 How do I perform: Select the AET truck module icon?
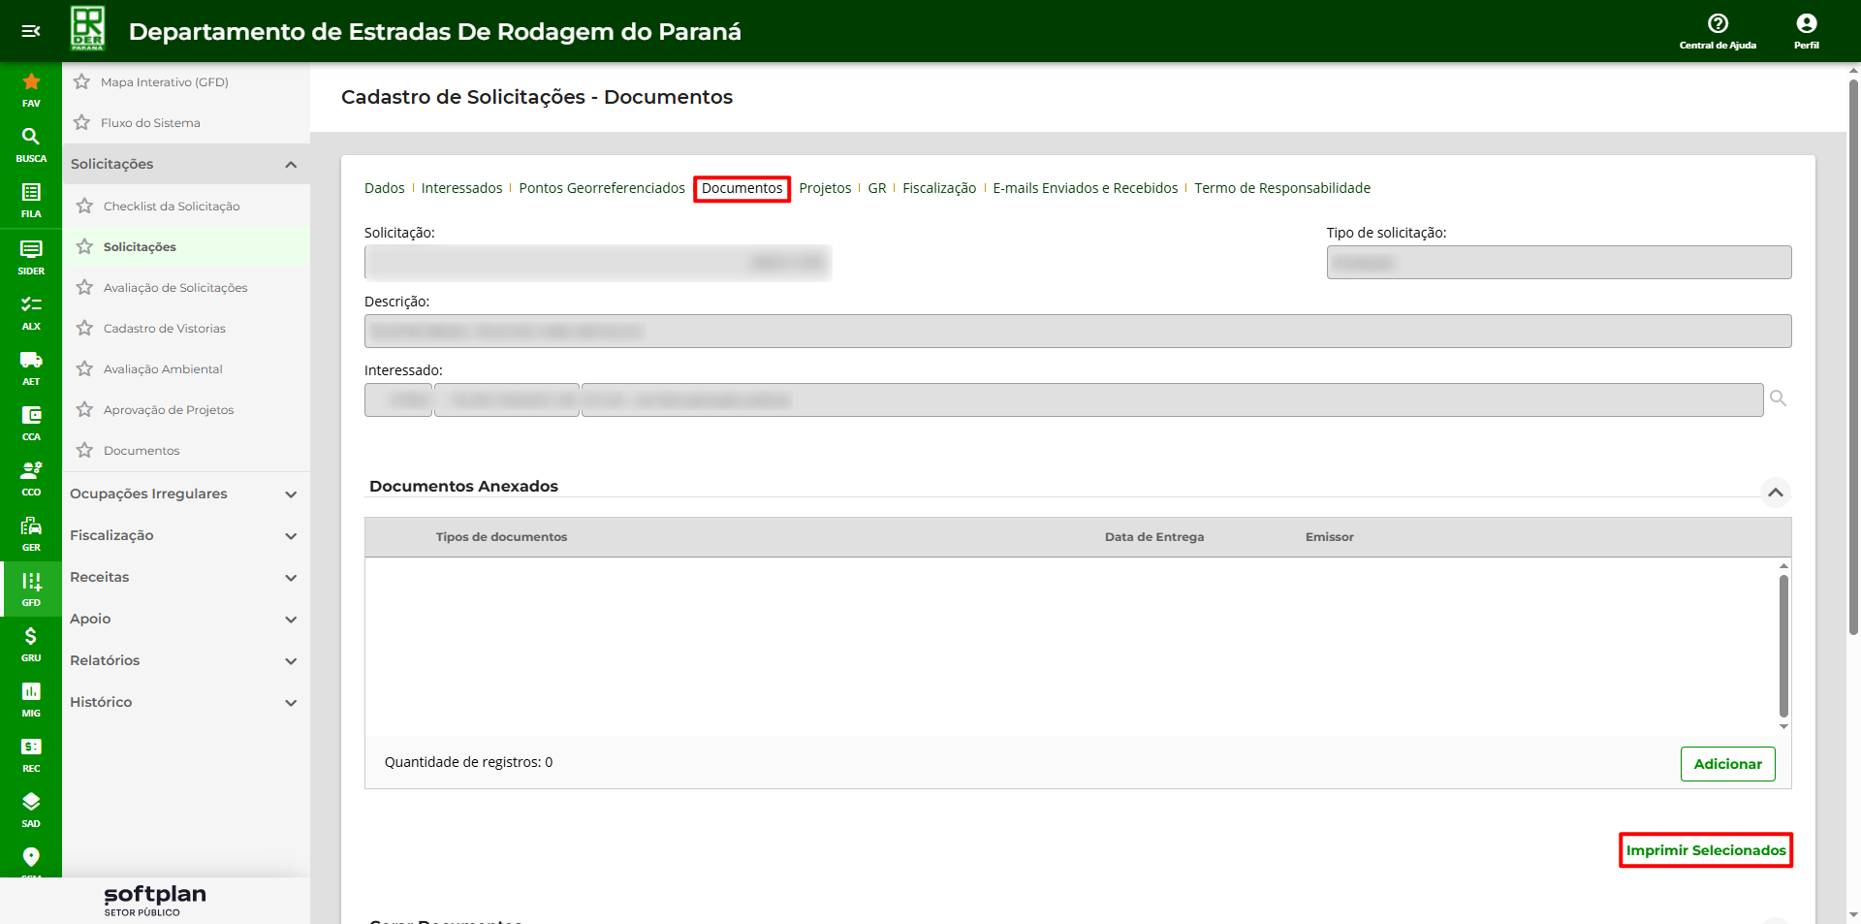click(x=31, y=366)
